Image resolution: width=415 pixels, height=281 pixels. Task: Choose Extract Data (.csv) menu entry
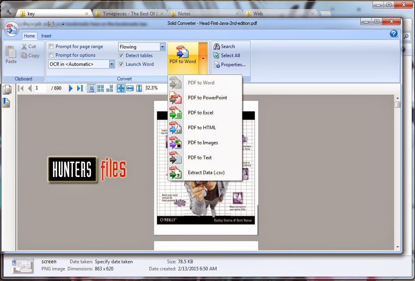(x=205, y=173)
